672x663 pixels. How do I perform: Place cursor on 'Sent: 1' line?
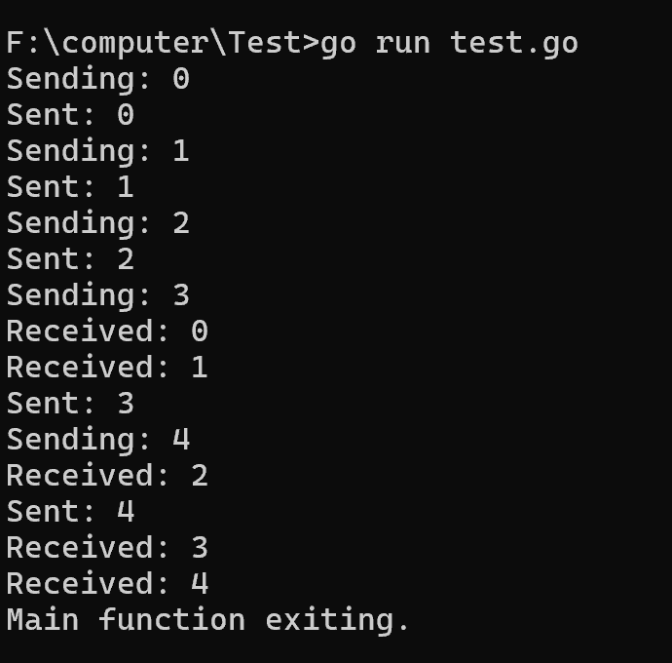pos(70,187)
